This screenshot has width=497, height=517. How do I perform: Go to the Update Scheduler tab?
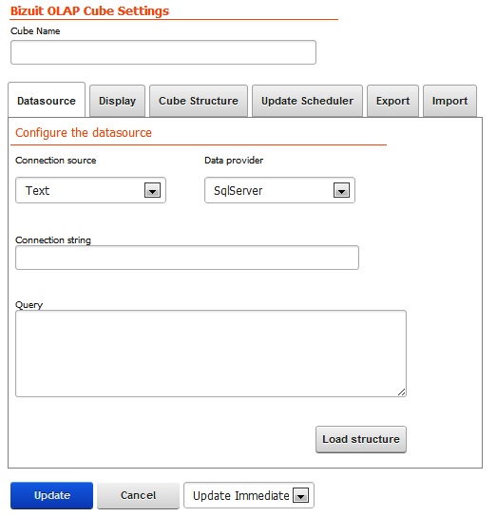point(307,101)
